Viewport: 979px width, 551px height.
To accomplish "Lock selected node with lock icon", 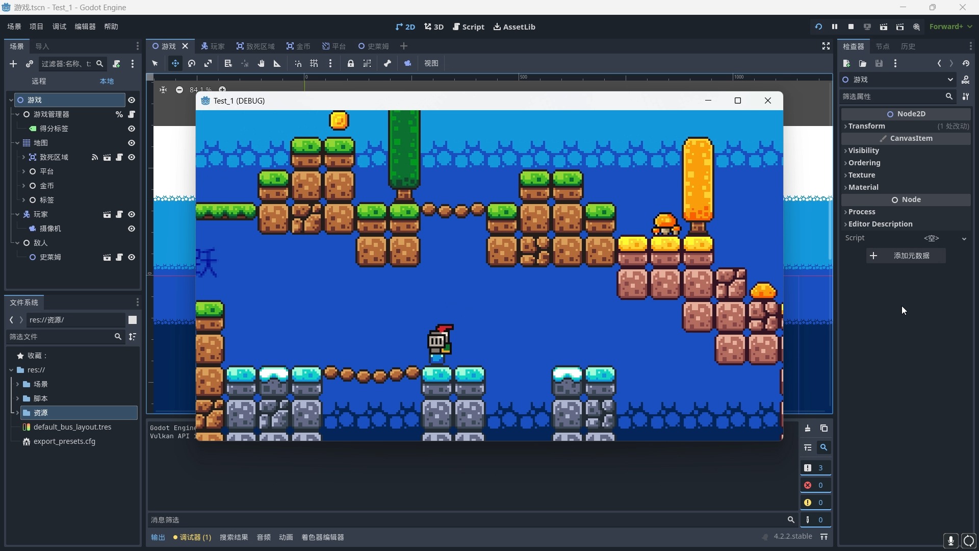I will tap(351, 63).
